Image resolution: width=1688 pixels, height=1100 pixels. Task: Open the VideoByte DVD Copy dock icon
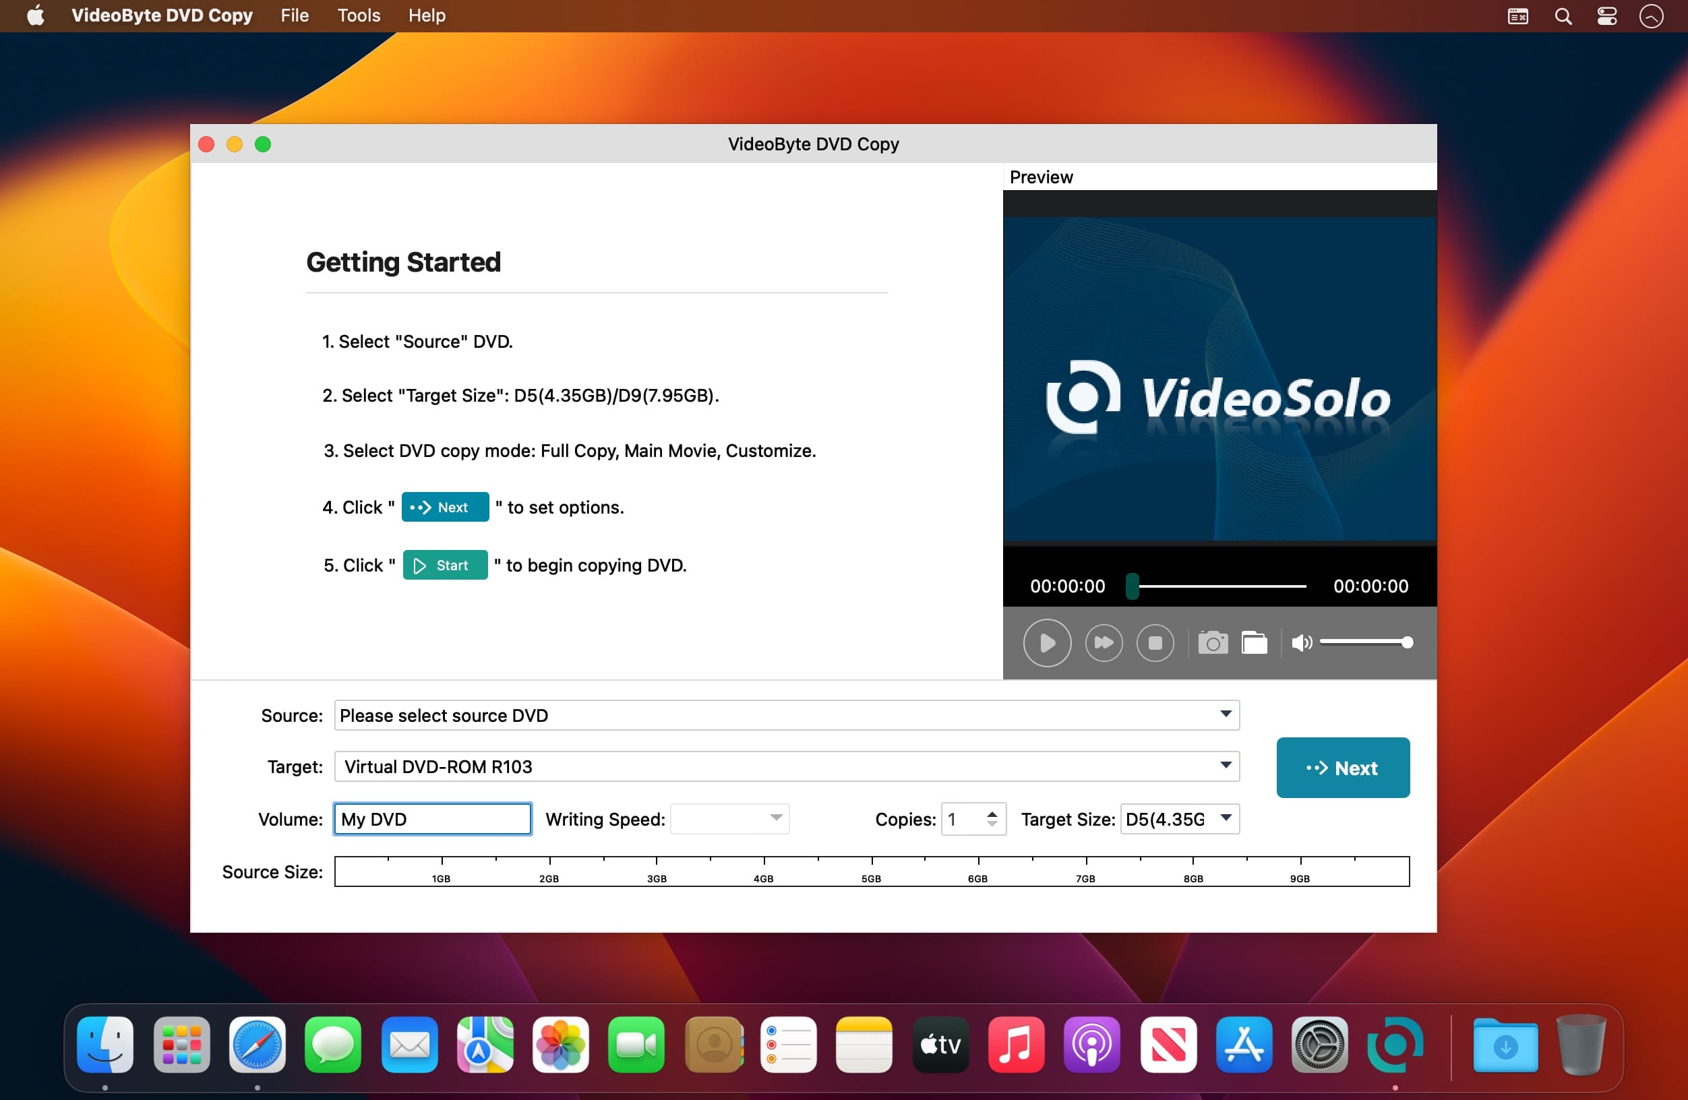click(x=1393, y=1045)
